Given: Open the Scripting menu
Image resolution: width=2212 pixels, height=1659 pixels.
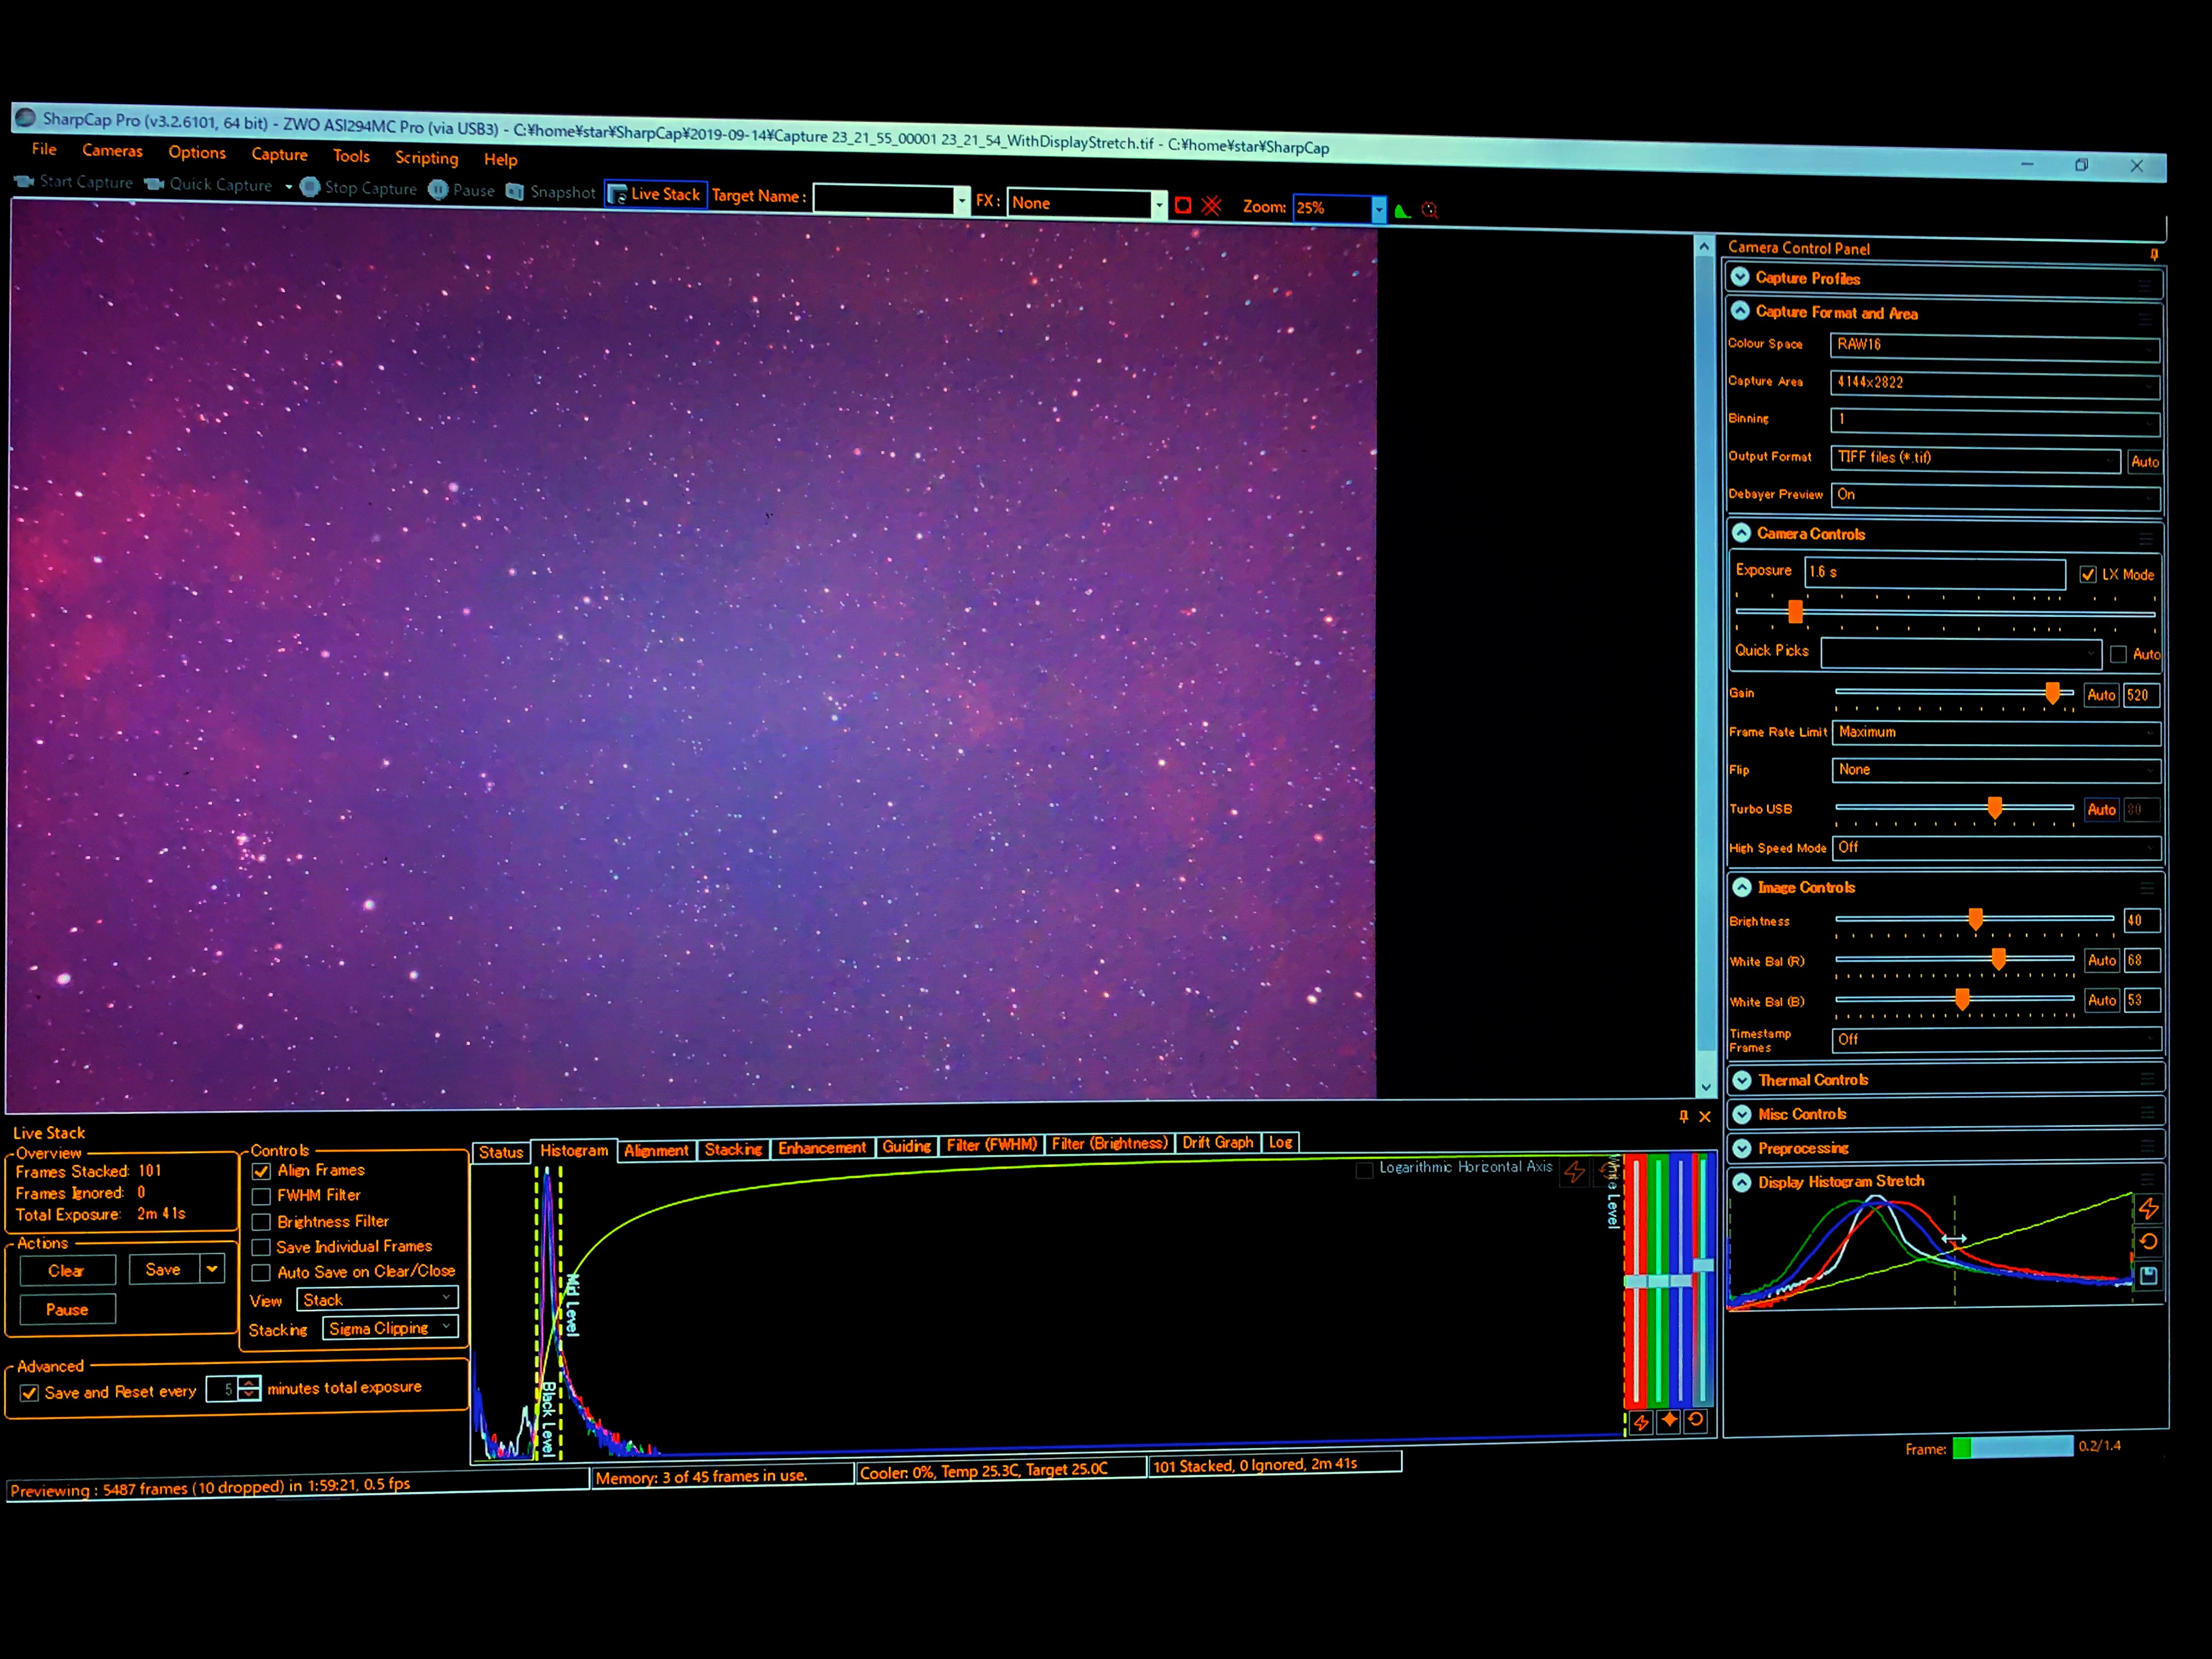Looking at the screenshot, I should click(x=426, y=158).
